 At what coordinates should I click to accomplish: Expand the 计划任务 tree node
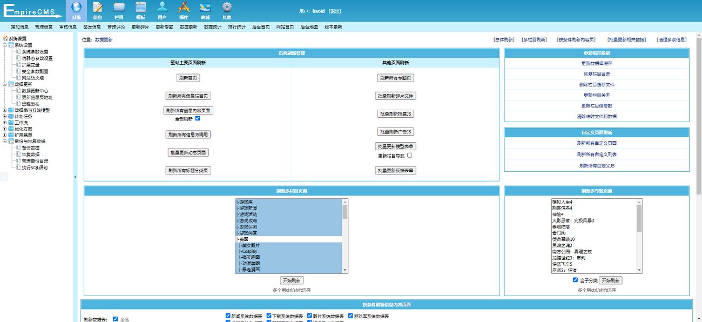pyautogui.click(x=5, y=116)
